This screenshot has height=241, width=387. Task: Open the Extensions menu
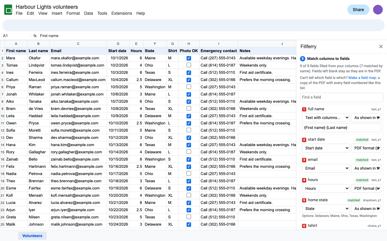tap(122, 13)
